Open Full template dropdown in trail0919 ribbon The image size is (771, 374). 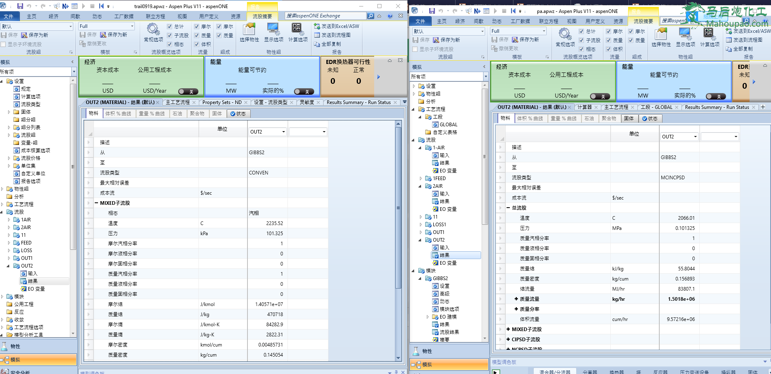pyautogui.click(x=132, y=26)
